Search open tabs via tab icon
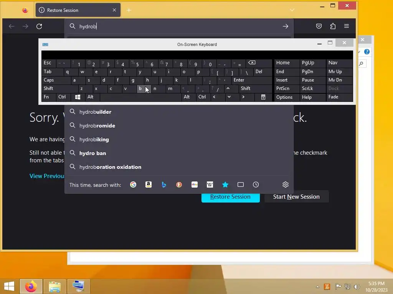The image size is (393, 294). click(x=241, y=185)
